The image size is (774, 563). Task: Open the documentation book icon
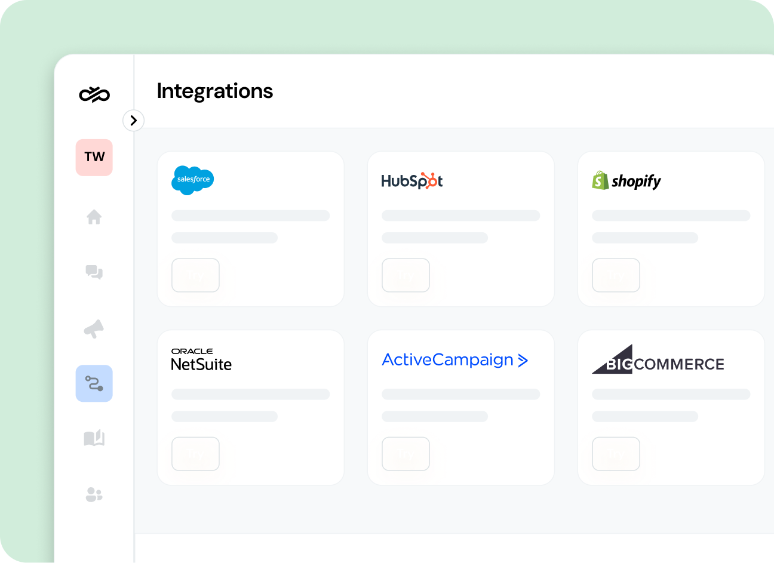coord(94,438)
